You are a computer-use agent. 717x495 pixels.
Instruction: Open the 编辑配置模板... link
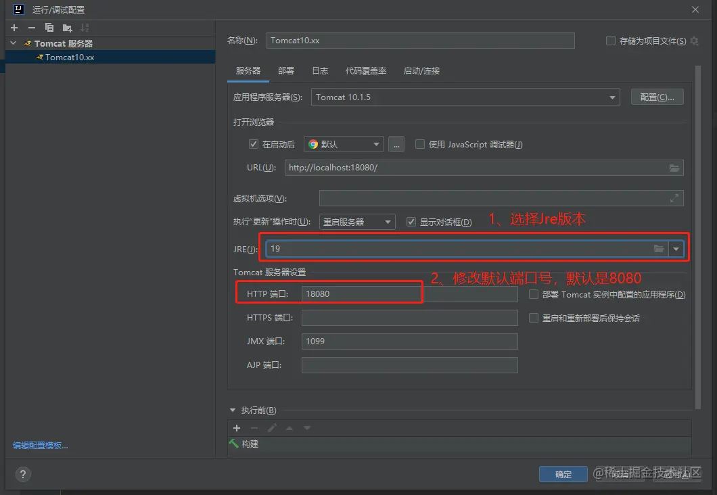click(40, 446)
